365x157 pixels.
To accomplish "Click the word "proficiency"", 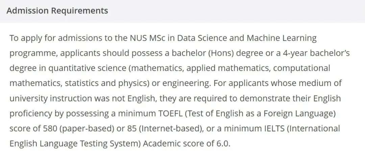I will point(30,114).
